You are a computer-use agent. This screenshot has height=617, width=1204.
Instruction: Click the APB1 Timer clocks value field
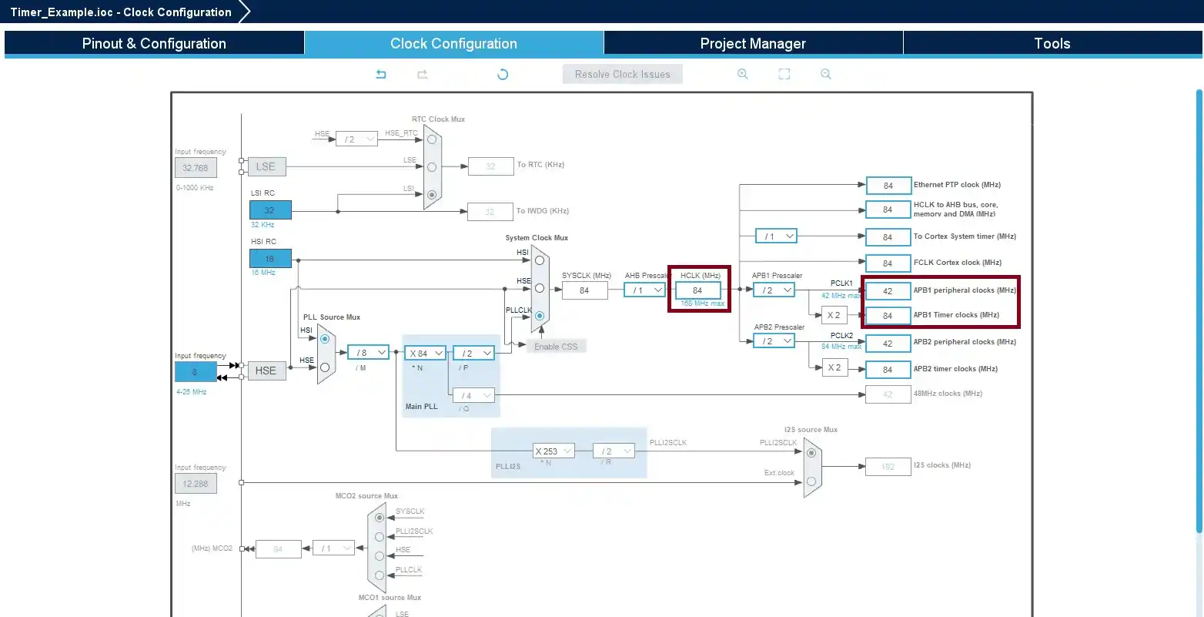click(x=888, y=316)
